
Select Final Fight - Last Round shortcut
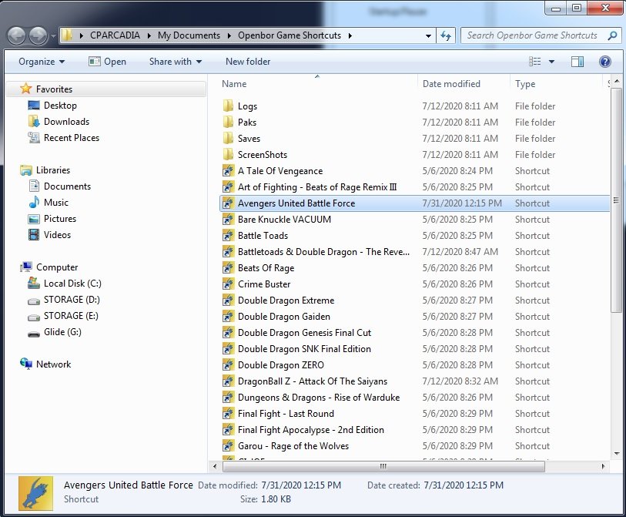(414, 414)
